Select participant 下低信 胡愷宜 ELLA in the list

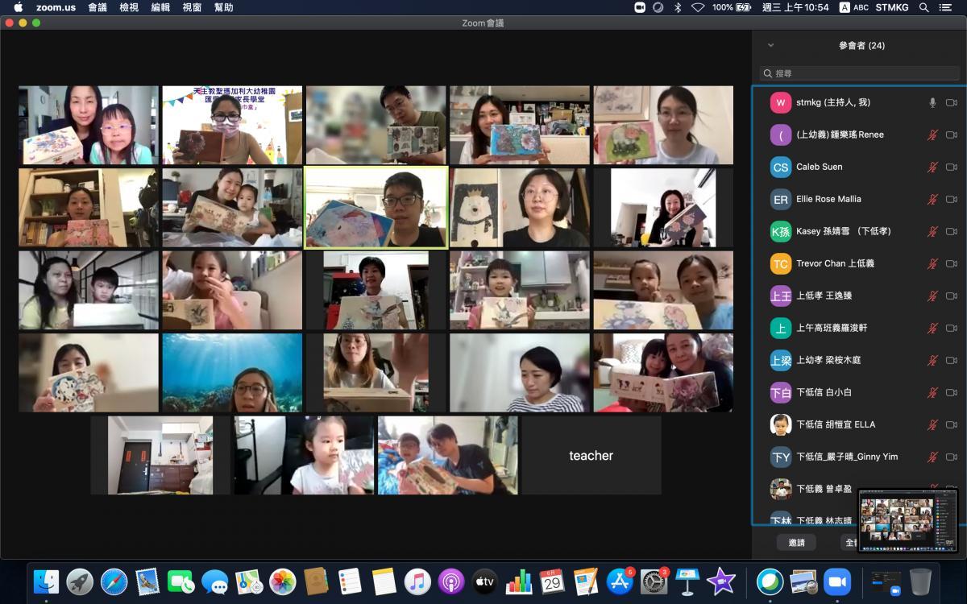click(x=836, y=424)
